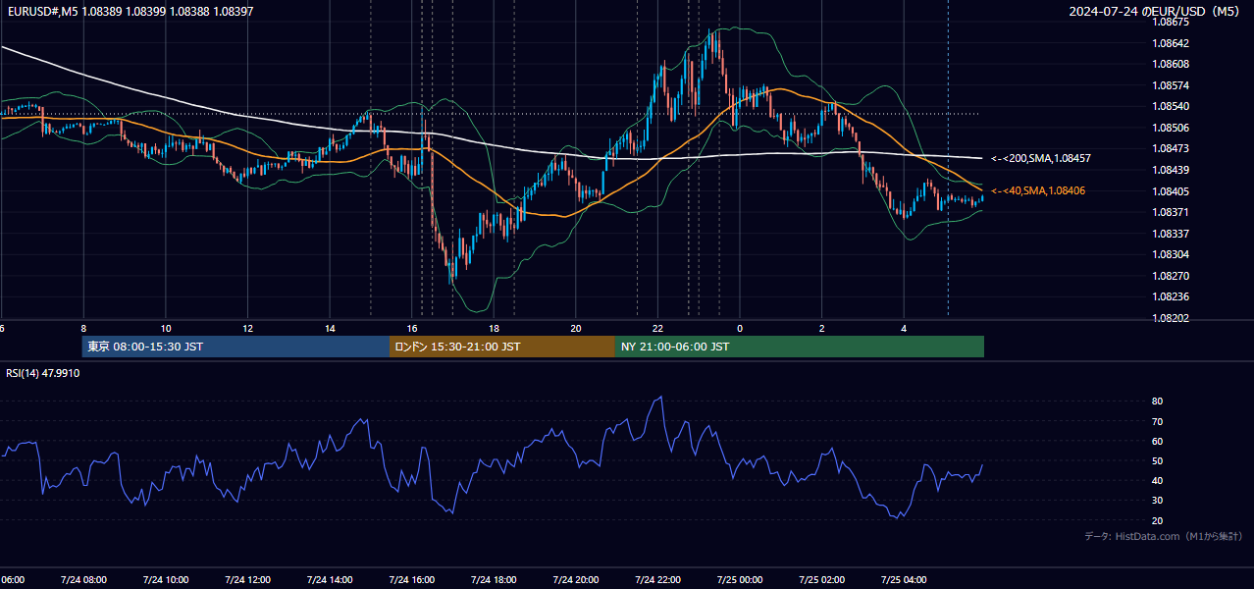Viewport: 1254px width, 589px height.
Task: Click RSI scale value 80
Action: (x=1158, y=402)
